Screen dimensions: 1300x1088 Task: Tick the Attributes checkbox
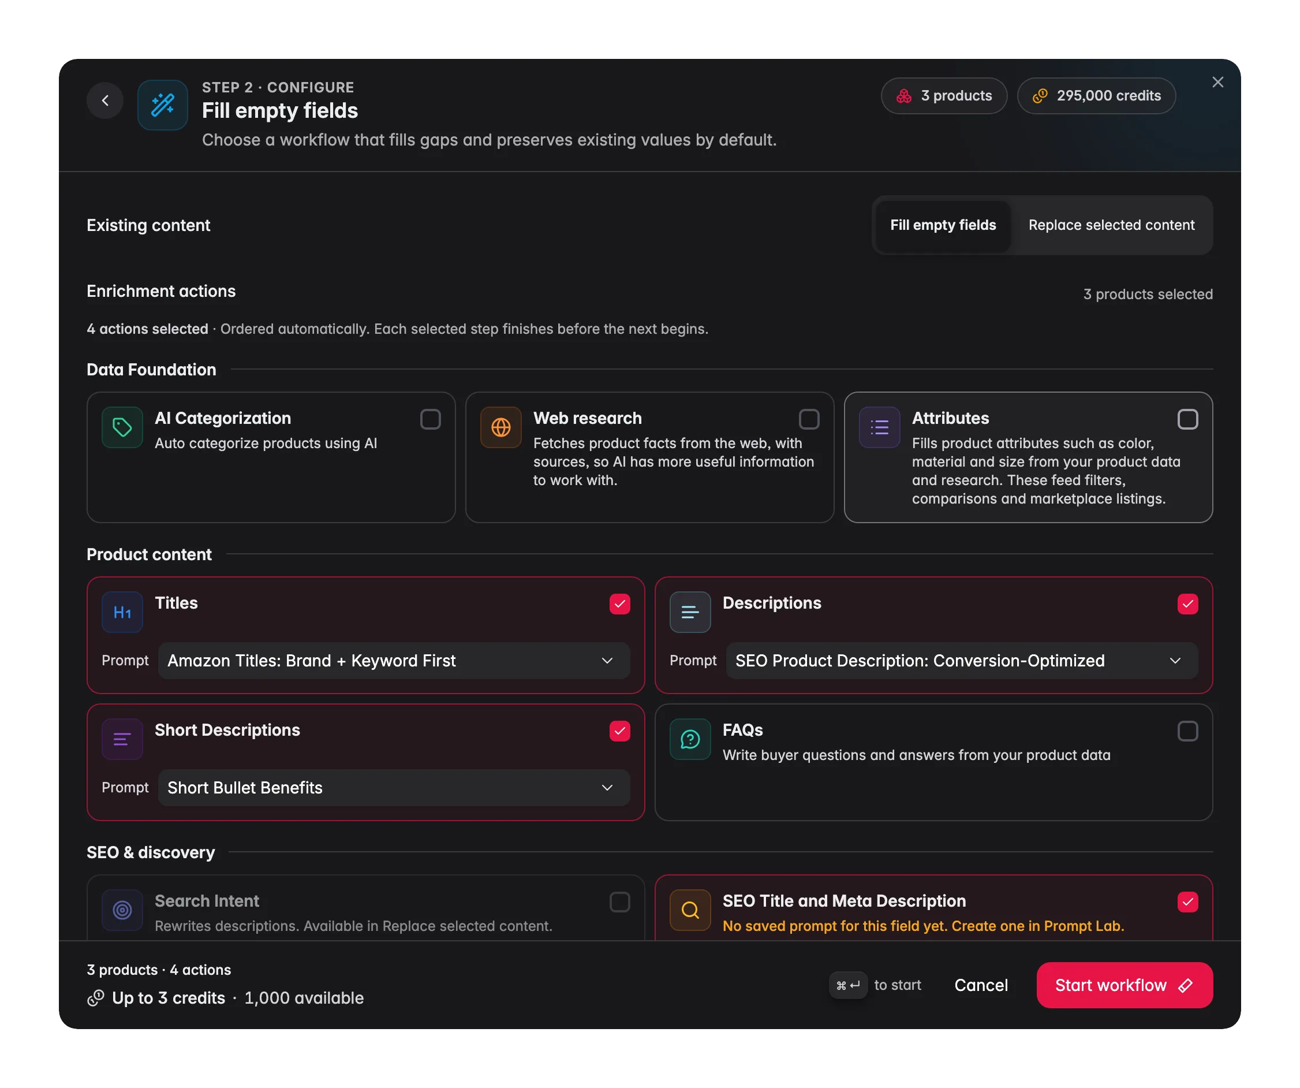1187,419
